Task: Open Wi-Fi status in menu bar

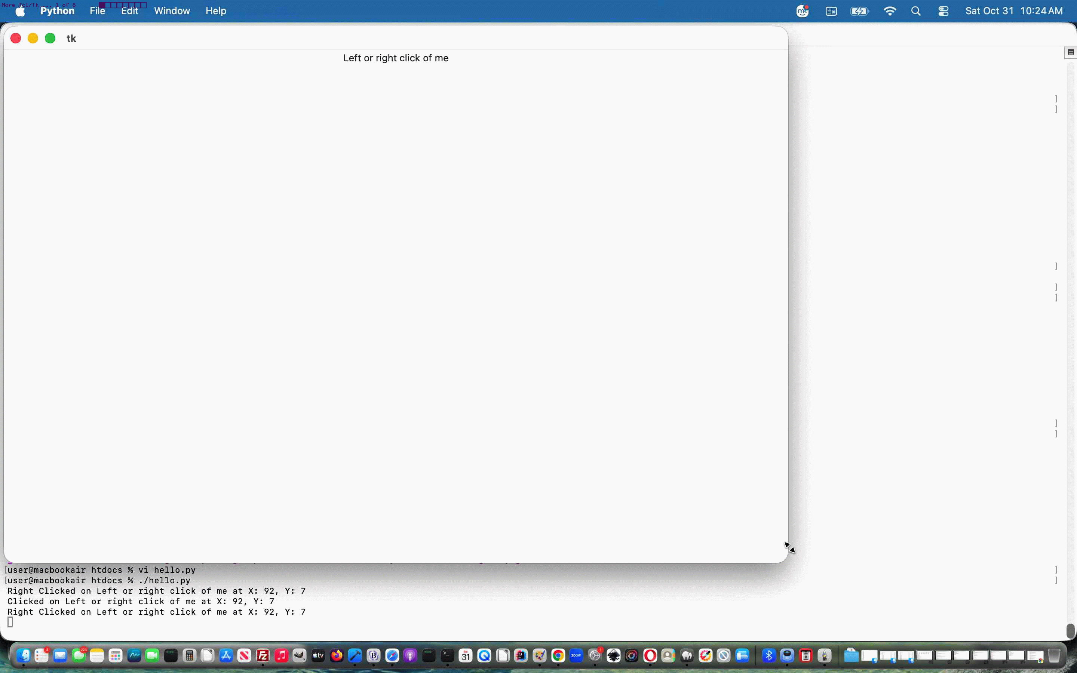Action: tap(890, 11)
